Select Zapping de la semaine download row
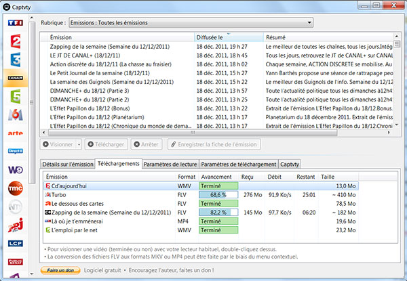Image resolution: width=407 pixels, height=281 pixels. pos(201,213)
